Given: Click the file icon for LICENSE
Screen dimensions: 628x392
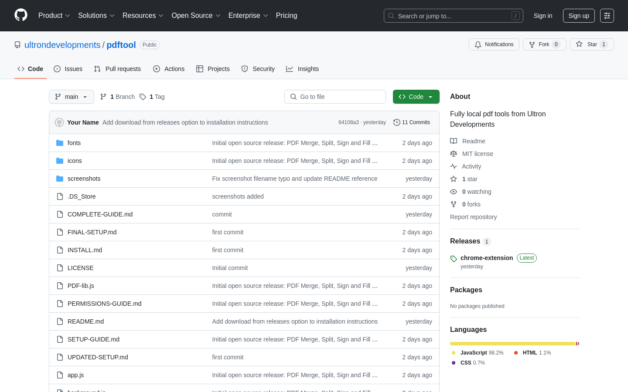Looking at the screenshot, I should point(60,268).
